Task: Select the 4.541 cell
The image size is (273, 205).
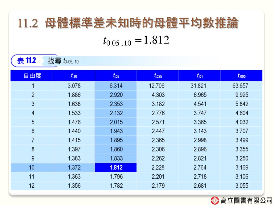Action: 200,104
